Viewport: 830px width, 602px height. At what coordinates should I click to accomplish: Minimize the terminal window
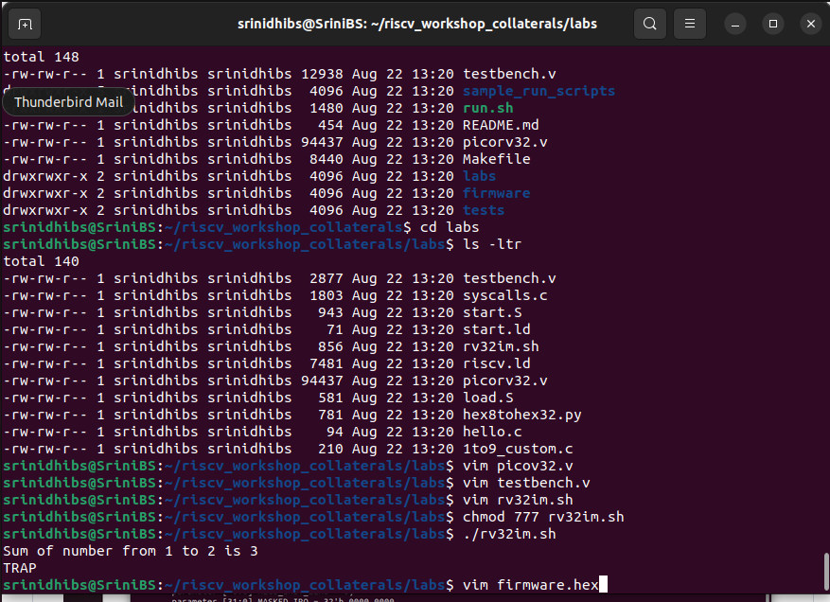click(733, 23)
